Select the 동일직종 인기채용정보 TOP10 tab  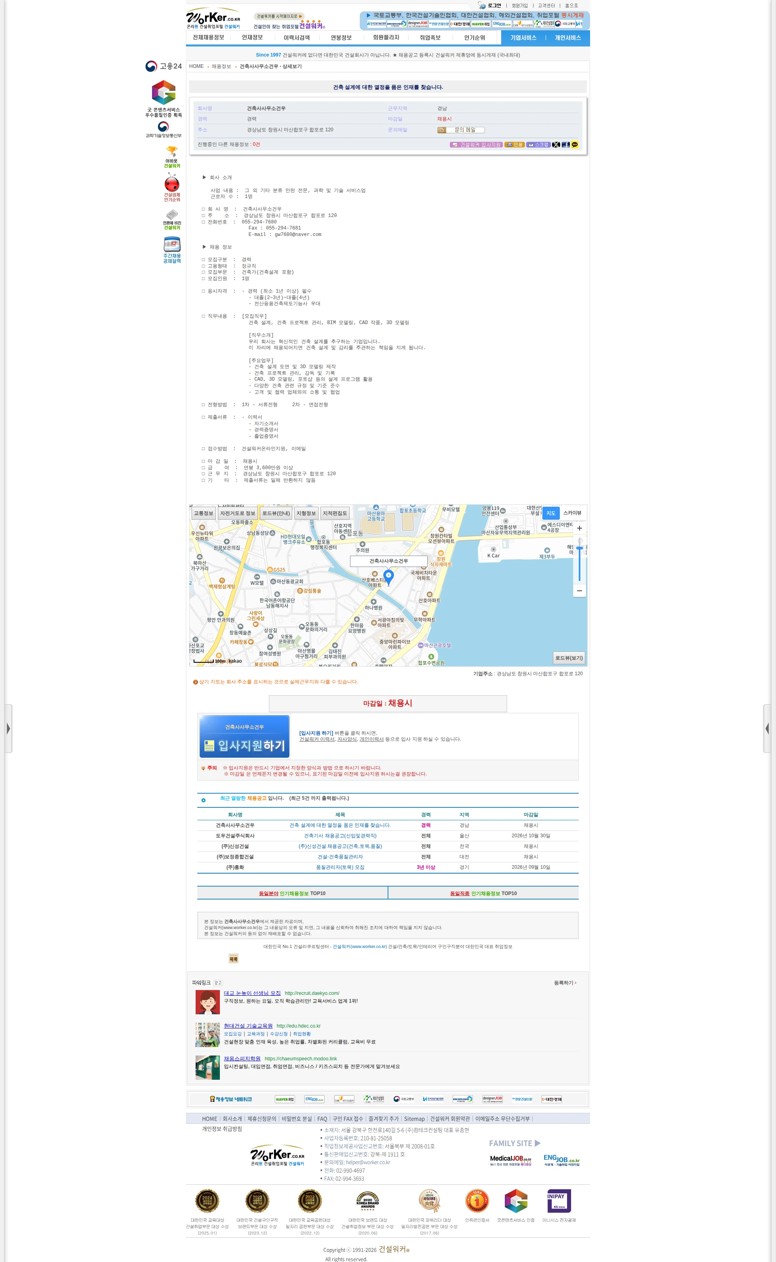tap(483, 893)
